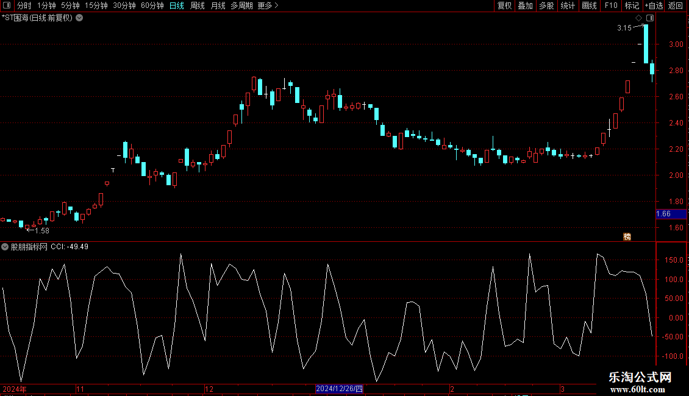The width and height of the screenshot is (689, 396).
Task: Click the 2.00 price axis label
Action: (676, 175)
